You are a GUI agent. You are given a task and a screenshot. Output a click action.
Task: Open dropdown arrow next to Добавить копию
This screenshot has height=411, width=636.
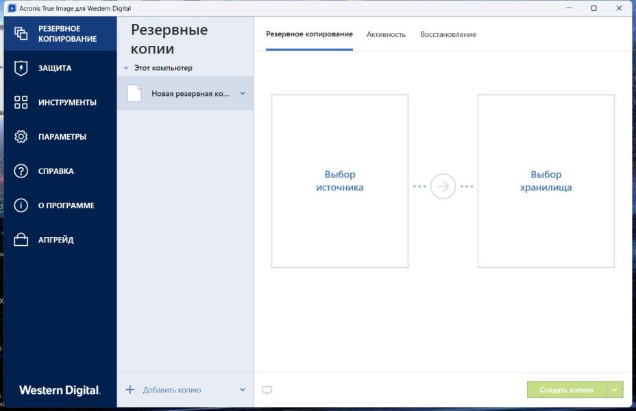(x=243, y=390)
